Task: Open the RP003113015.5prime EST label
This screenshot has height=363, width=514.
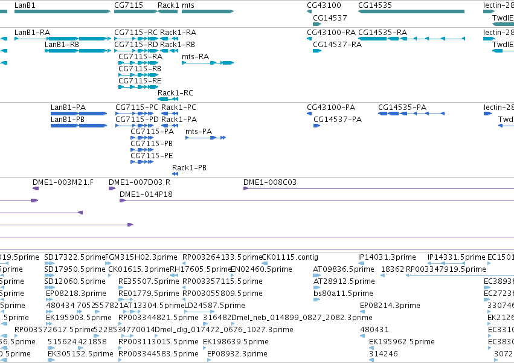Action: point(158,342)
